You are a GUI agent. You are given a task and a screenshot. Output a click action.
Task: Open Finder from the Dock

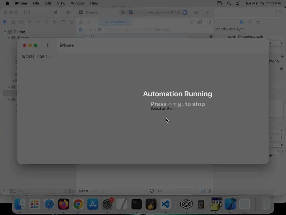[20, 204]
